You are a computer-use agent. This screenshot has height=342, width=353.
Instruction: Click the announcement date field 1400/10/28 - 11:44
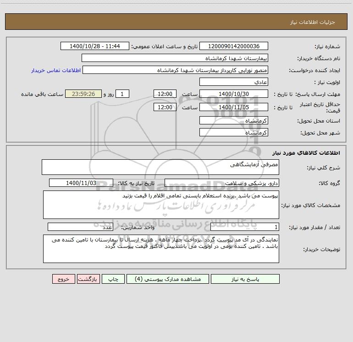click(95, 46)
